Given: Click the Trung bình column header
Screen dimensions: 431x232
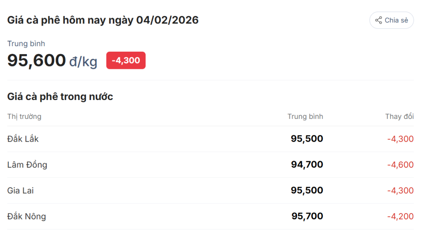Looking at the screenshot, I should tap(305, 116).
